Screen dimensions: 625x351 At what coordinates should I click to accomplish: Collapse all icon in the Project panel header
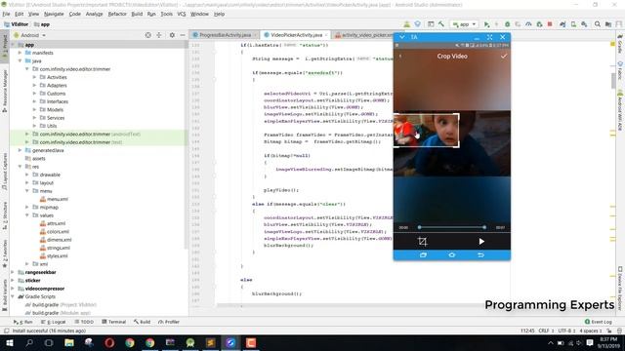tap(159, 35)
